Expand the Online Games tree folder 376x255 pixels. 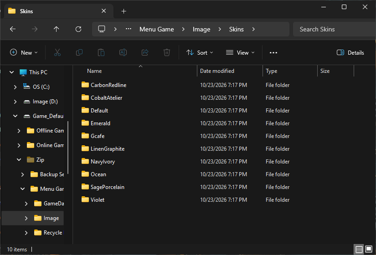[x=19, y=145]
